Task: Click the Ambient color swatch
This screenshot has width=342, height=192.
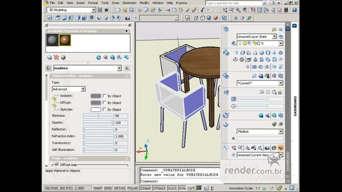Action: [96, 96]
